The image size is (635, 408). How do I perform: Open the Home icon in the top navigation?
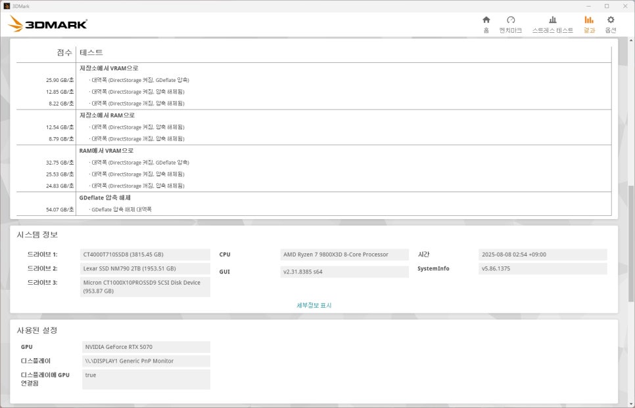[486, 20]
